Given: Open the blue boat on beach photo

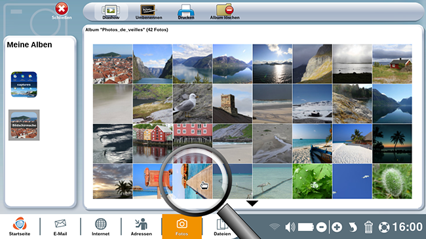Looking at the screenshot, I should (312, 143).
